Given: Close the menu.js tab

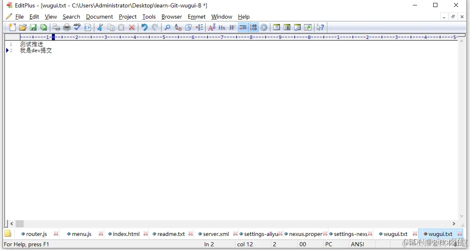Looking at the screenshot, I should tap(101, 233).
